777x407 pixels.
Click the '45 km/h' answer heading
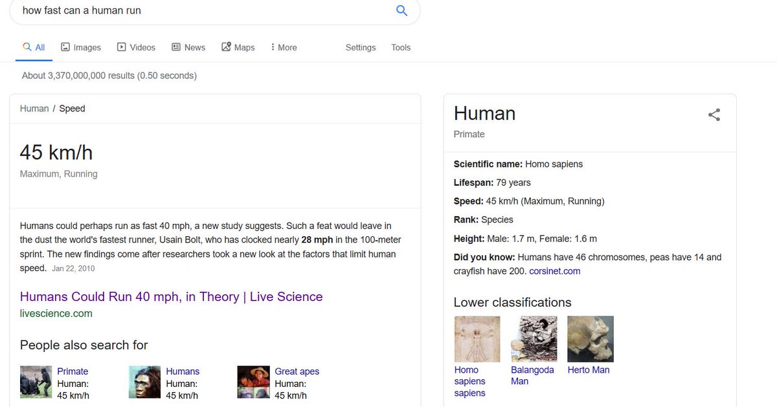(56, 153)
